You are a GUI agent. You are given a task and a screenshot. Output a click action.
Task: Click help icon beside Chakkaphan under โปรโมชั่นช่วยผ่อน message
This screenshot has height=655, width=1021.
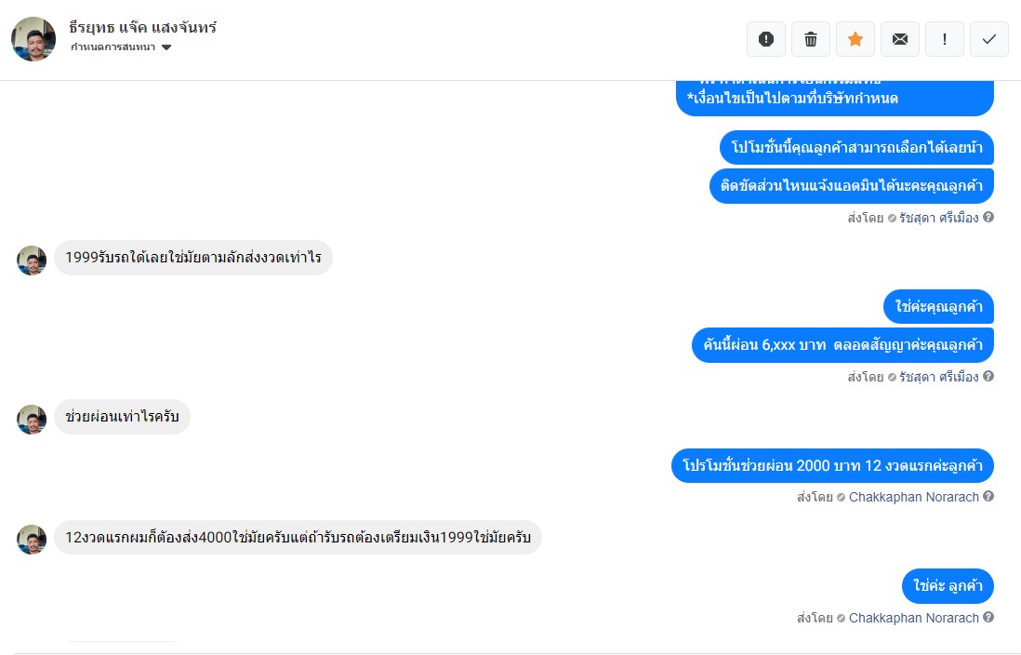(x=988, y=497)
